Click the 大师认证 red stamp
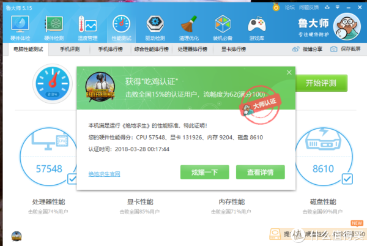 (x=261, y=105)
